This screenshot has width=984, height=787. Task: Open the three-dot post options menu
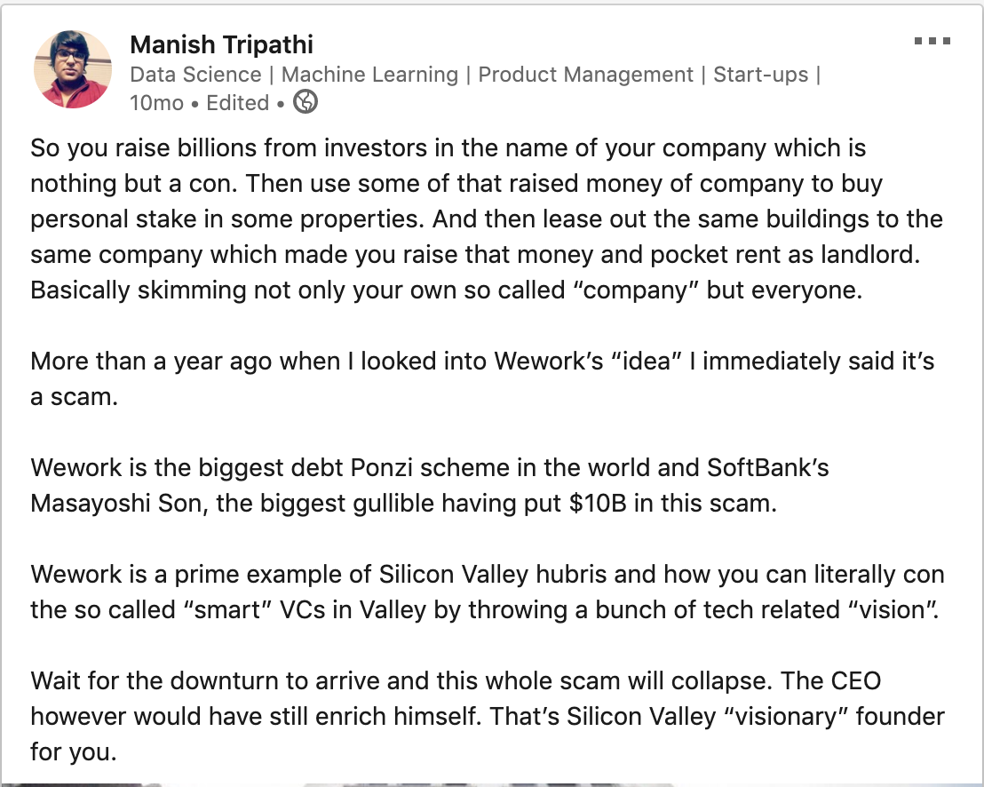pos(932,42)
